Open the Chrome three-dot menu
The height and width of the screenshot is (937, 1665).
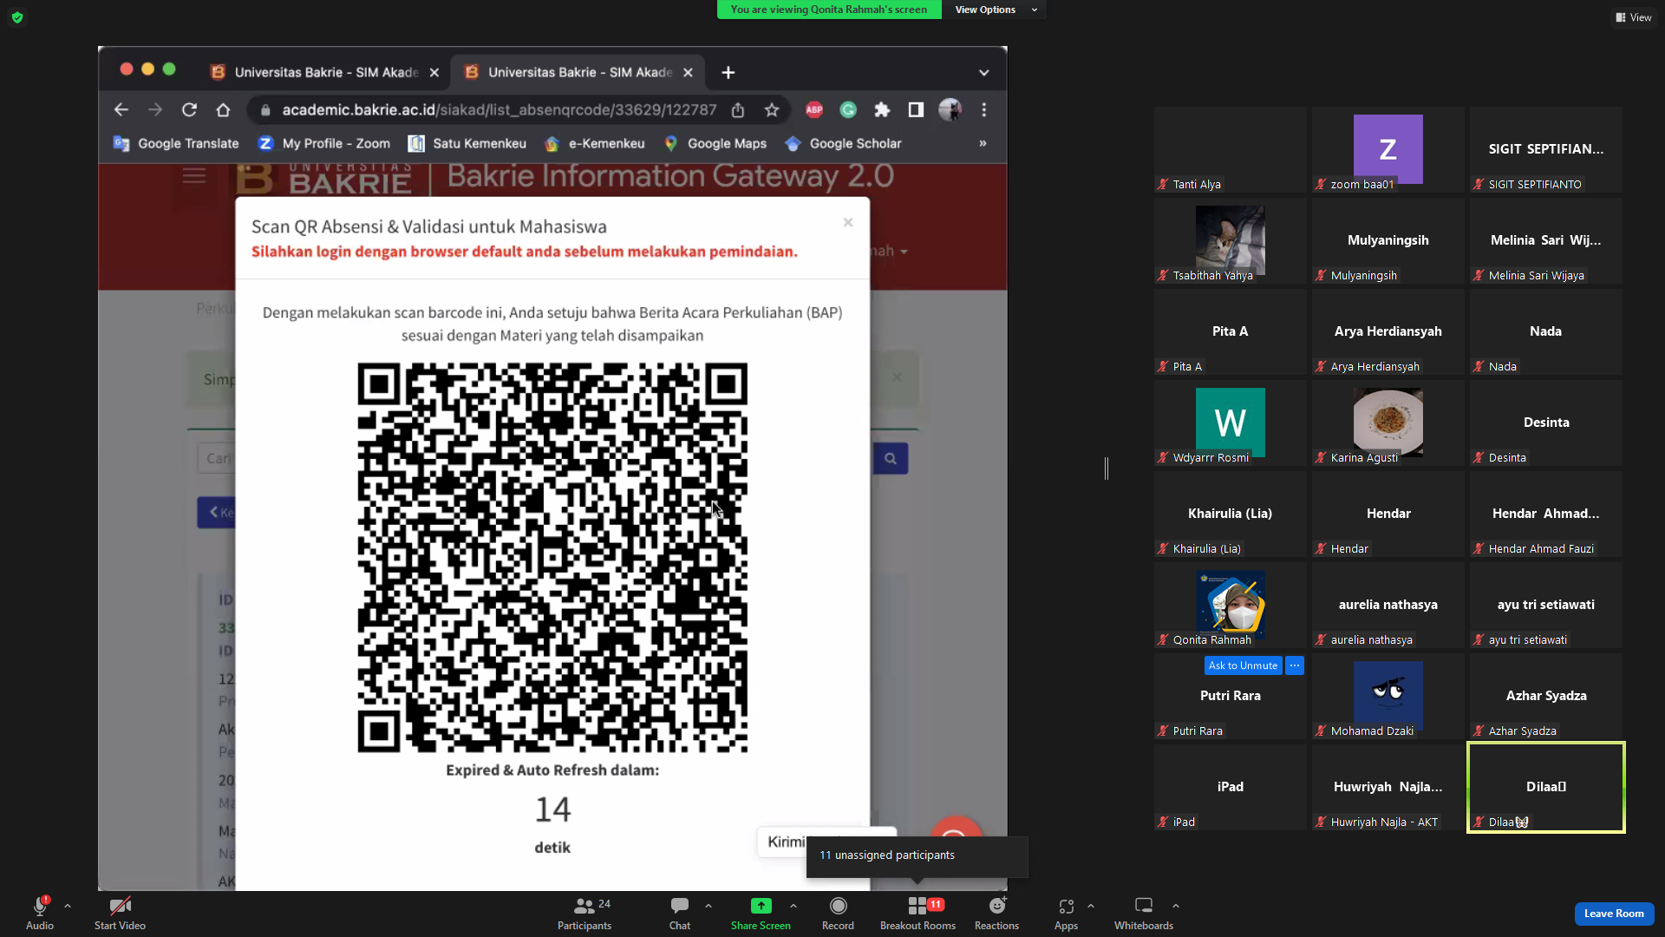click(x=983, y=110)
